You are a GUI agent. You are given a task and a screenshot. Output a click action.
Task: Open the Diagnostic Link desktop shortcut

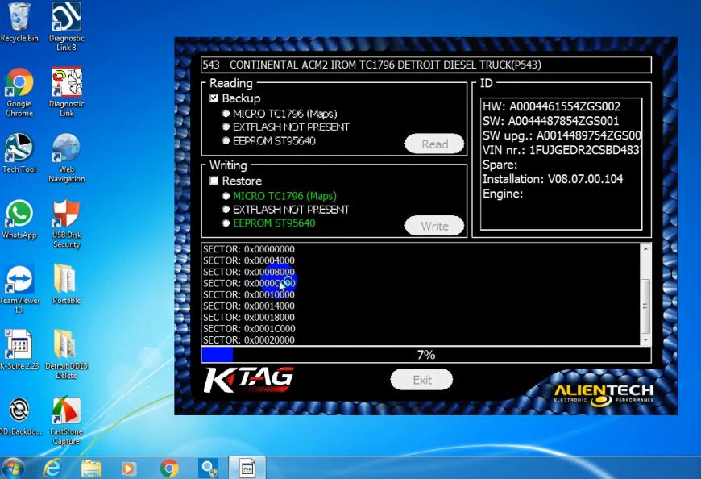coord(66,92)
